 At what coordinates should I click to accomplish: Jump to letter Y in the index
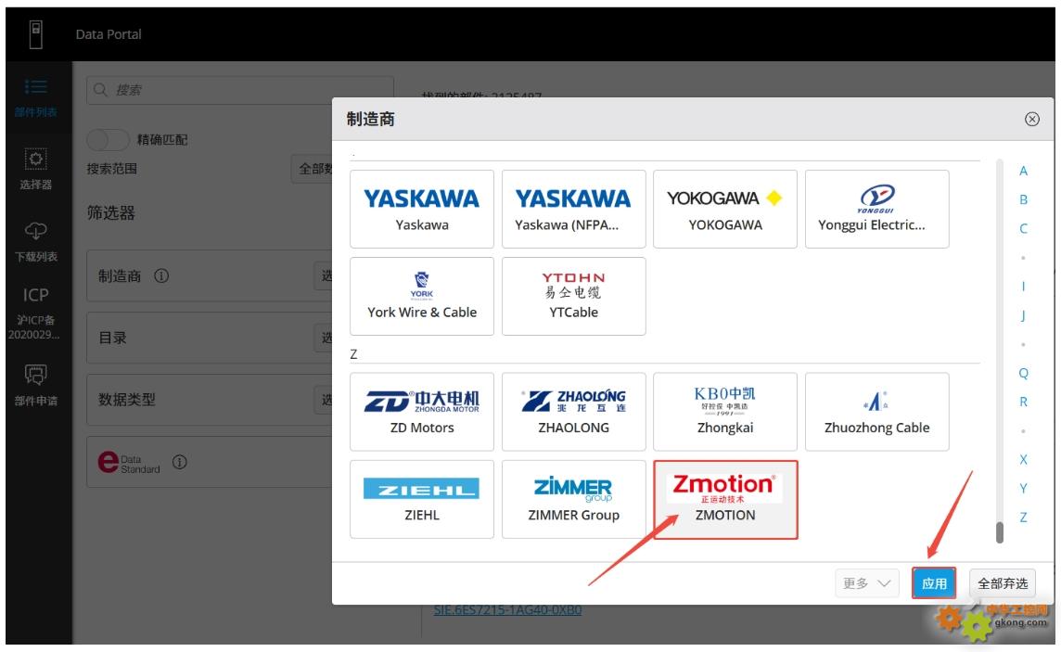pyautogui.click(x=1023, y=489)
